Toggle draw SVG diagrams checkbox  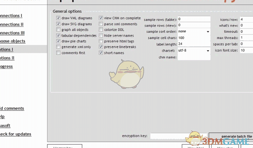coord(58,24)
